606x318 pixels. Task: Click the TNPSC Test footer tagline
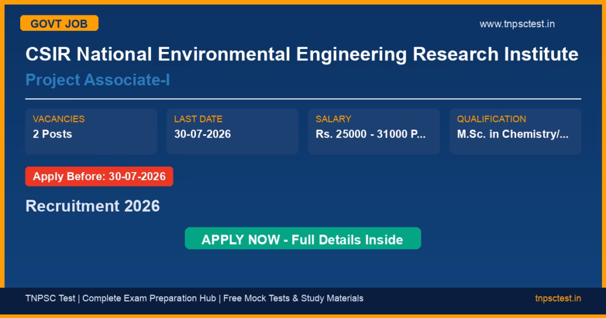coord(194,298)
